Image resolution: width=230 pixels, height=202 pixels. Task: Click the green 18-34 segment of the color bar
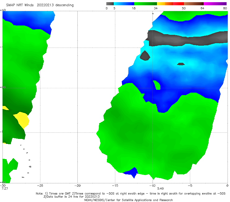[145, 4]
